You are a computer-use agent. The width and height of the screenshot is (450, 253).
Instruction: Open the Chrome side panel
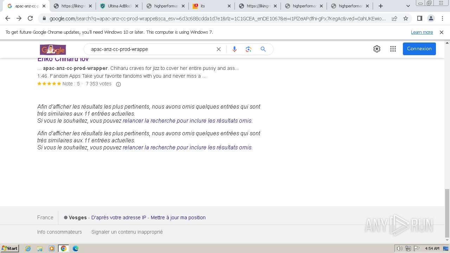pos(420,19)
